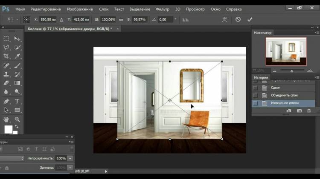Select the History Brush tool
This screenshot has width=320, height=179.
[17, 74]
